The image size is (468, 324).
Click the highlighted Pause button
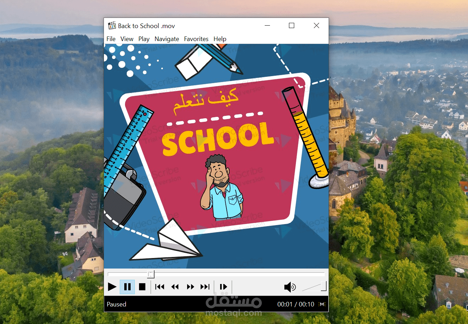(x=127, y=287)
